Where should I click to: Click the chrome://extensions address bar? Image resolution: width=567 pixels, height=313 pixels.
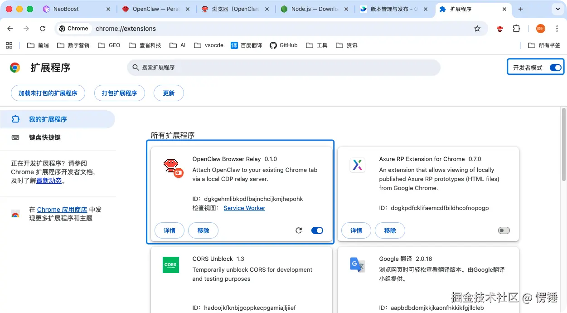point(270,29)
